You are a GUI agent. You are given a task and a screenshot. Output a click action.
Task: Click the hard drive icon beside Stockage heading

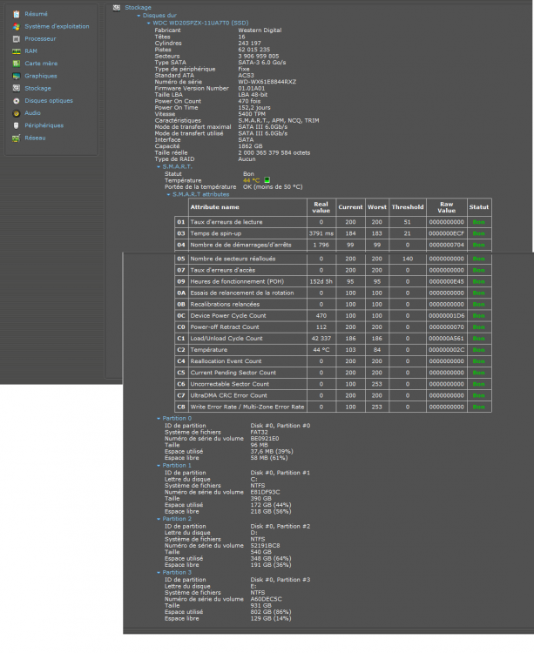click(117, 7)
